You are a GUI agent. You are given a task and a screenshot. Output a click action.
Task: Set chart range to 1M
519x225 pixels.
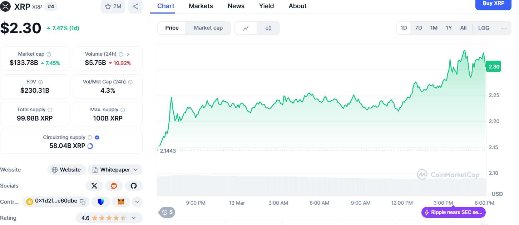[x=434, y=28]
